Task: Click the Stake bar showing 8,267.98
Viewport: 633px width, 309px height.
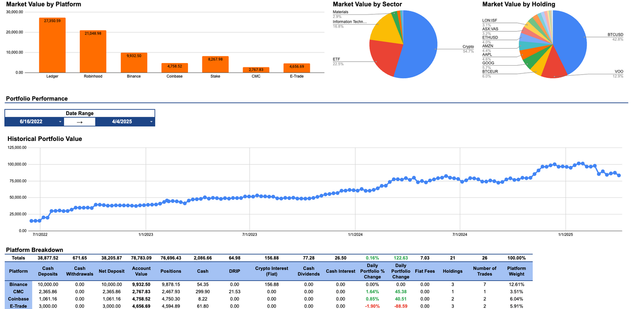Action: pyautogui.click(x=215, y=64)
